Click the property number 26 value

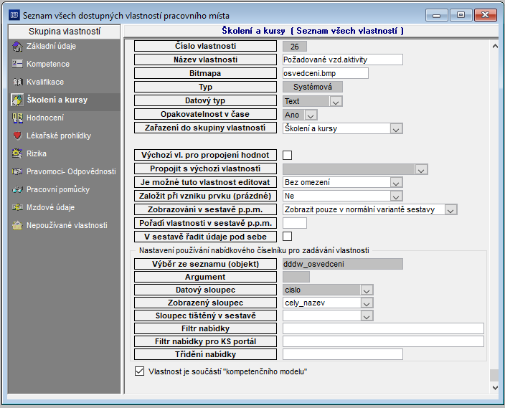[x=295, y=47]
